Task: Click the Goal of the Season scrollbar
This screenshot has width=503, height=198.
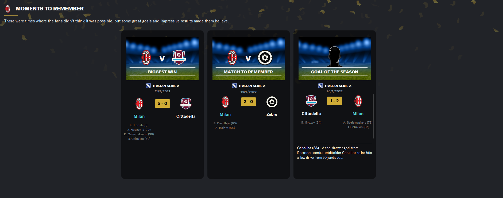Action: click(x=373, y=116)
